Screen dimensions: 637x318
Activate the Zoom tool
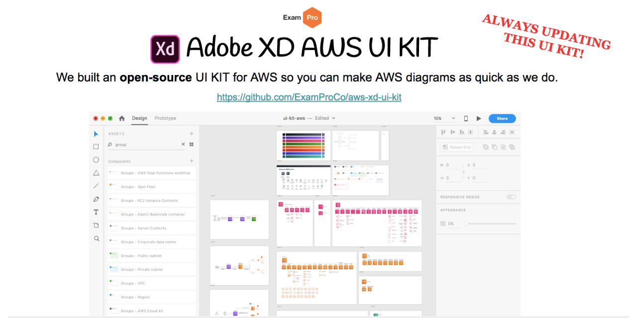coord(96,238)
